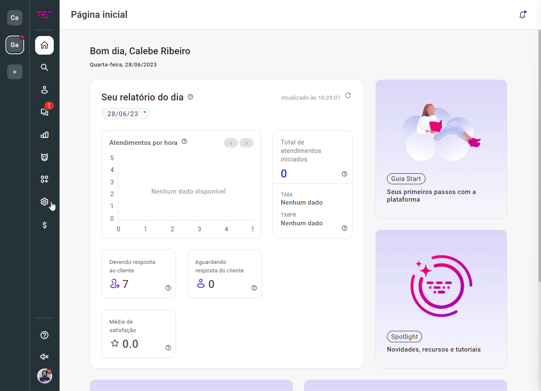This screenshot has width=541, height=391.
Task: Go to next hours in chart
Action: [x=246, y=143]
